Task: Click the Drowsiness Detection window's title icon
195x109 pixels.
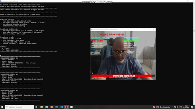Action: [92, 30]
